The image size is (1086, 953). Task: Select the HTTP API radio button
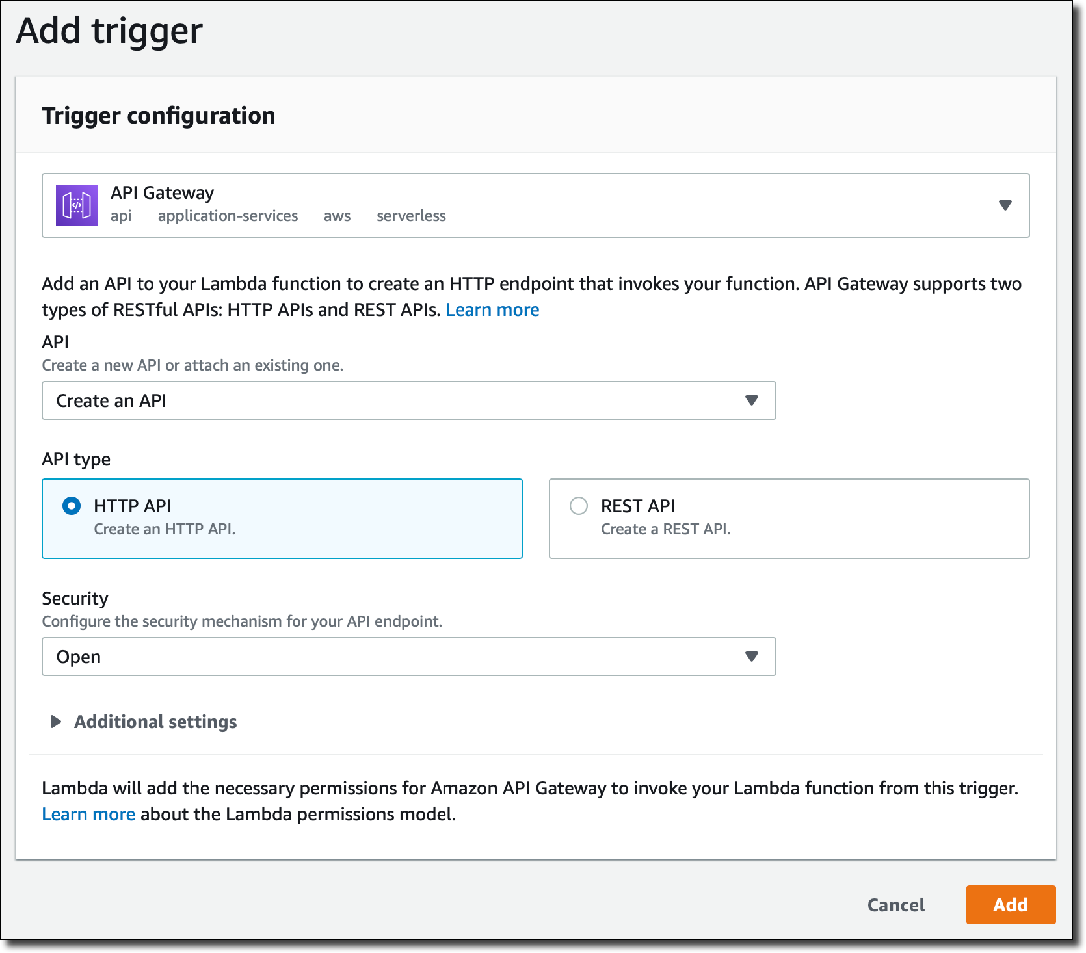72,506
